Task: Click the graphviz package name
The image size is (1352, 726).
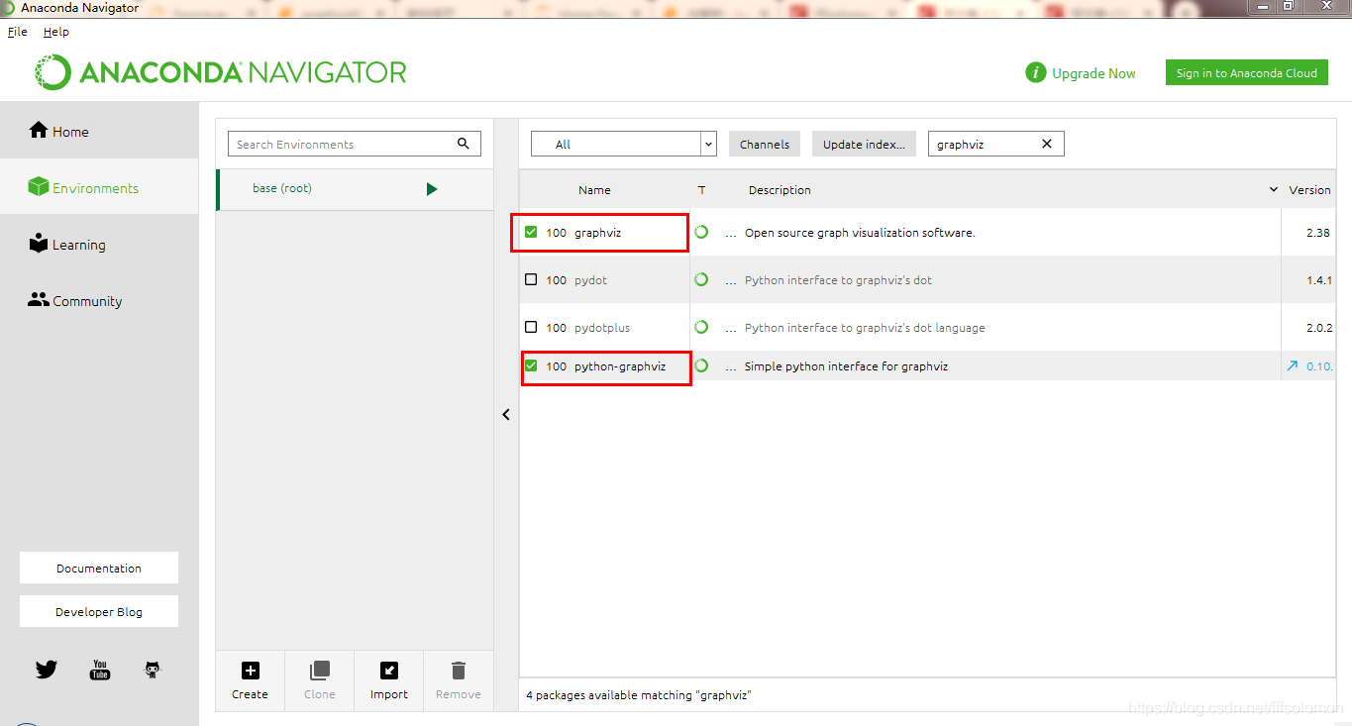Action: pos(597,232)
